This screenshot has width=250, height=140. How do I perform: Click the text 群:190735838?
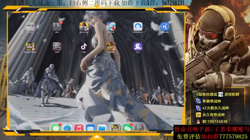pos(215,122)
